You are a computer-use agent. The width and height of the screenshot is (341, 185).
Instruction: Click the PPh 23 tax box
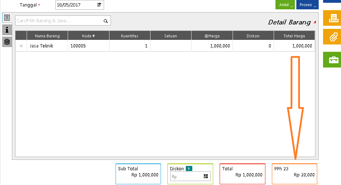click(x=294, y=174)
